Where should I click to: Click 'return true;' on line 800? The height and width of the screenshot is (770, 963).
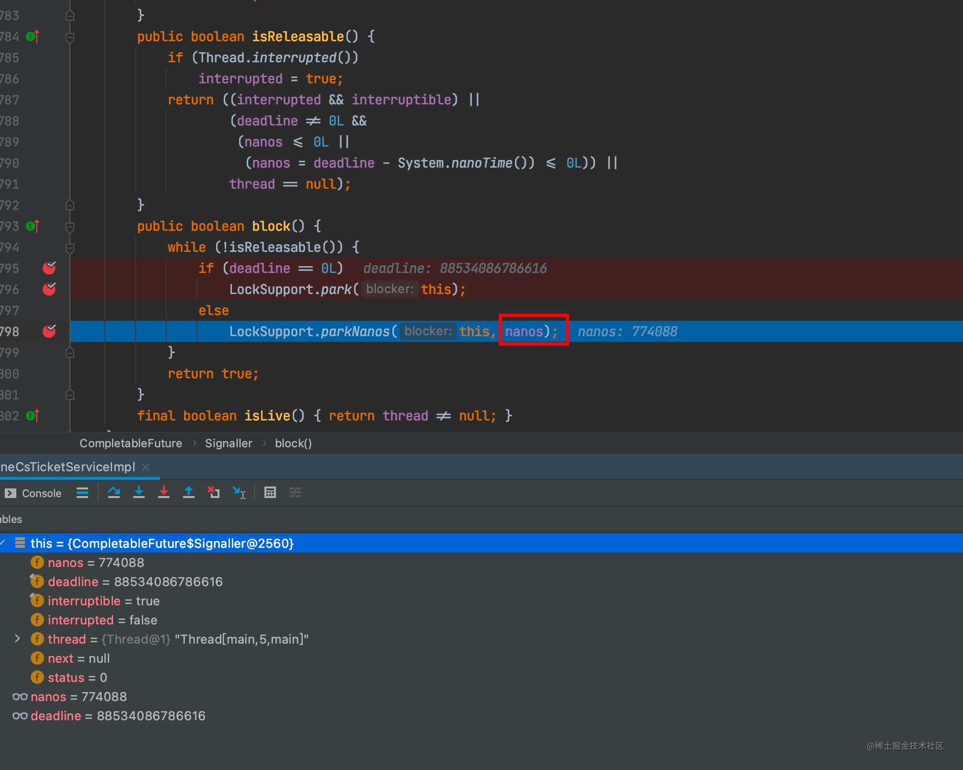(x=213, y=374)
